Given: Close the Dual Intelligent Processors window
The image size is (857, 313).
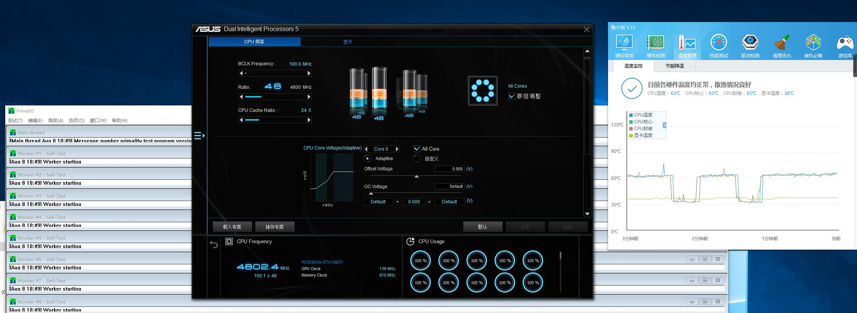Looking at the screenshot, I should pos(586,29).
